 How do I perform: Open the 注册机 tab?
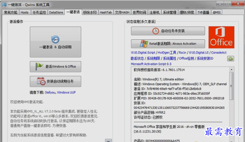coord(154,12)
